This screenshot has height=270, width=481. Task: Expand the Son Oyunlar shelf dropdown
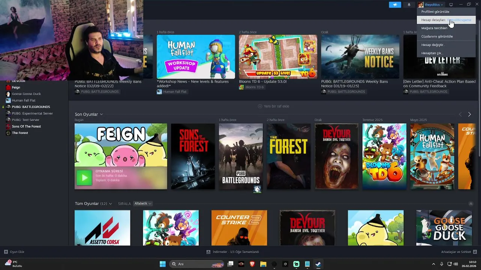coord(101,114)
